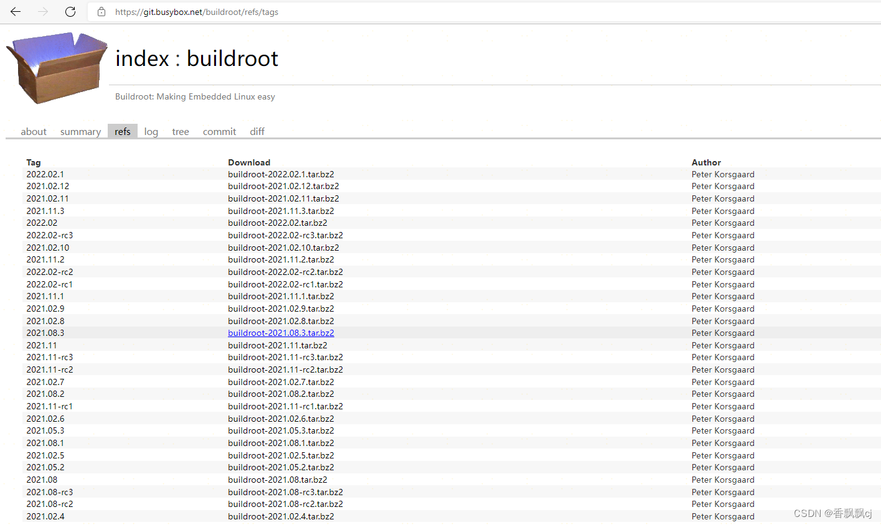The width and height of the screenshot is (881, 525).
Task: Download buildroot-2022.02.1.tar.bz2
Action: [281, 174]
